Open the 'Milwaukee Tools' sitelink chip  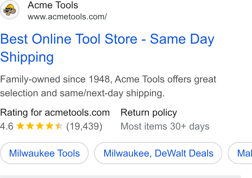click(x=44, y=153)
